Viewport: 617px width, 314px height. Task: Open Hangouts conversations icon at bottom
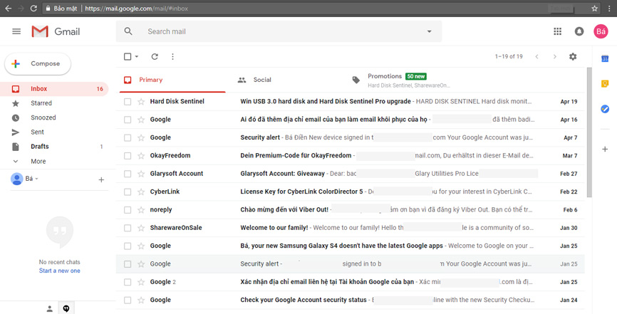pyautogui.click(x=66, y=309)
